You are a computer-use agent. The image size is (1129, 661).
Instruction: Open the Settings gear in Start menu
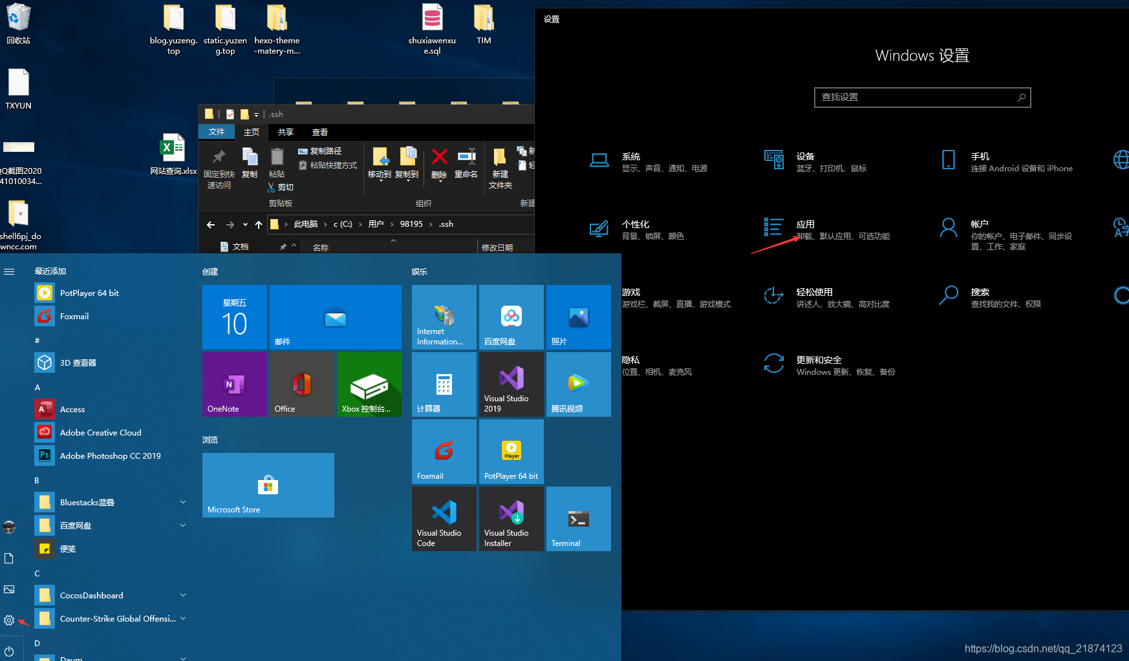[x=9, y=620]
